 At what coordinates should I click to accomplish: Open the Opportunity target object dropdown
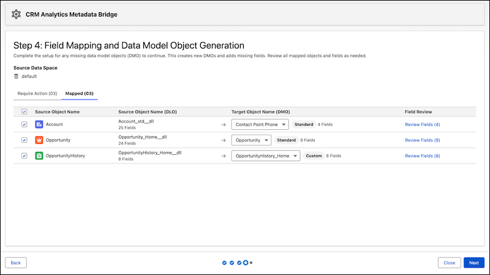coord(251,140)
